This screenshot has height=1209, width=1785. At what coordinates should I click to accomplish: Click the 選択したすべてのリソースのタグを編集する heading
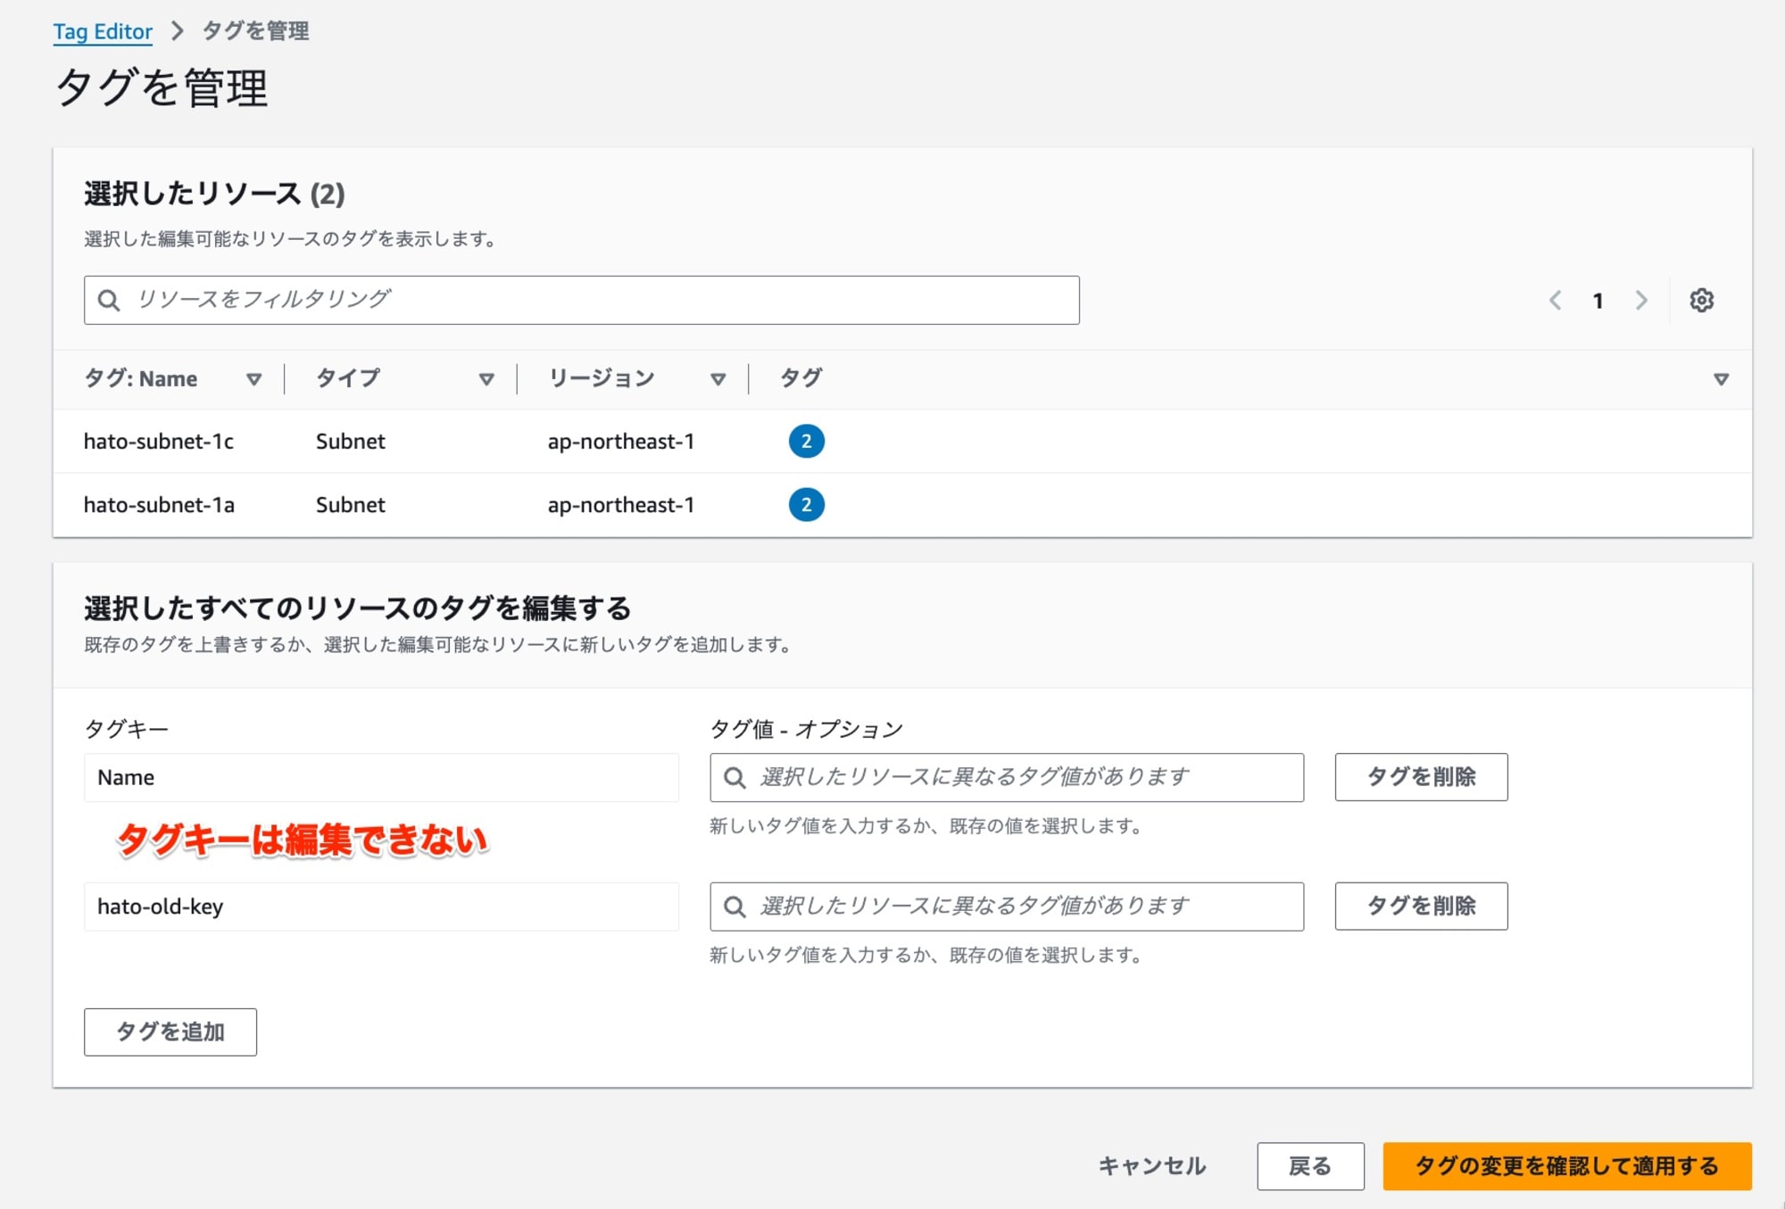point(357,609)
